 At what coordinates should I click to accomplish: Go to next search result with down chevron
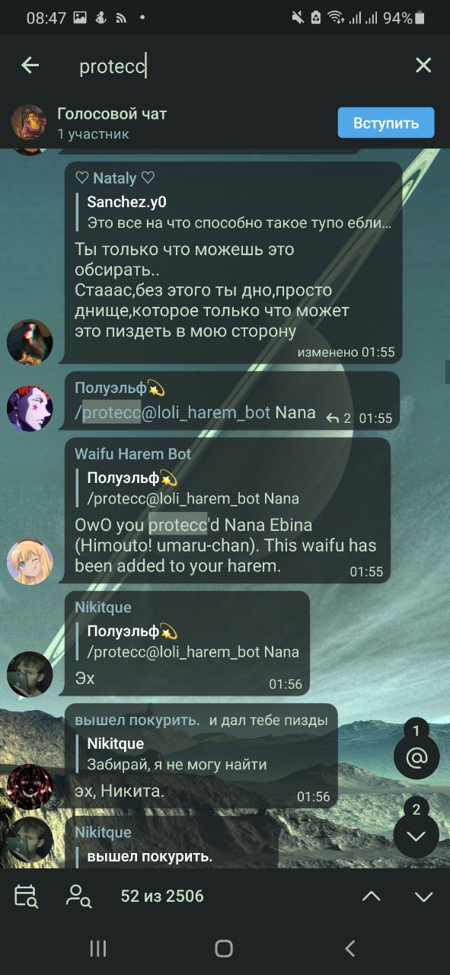pos(423,897)
